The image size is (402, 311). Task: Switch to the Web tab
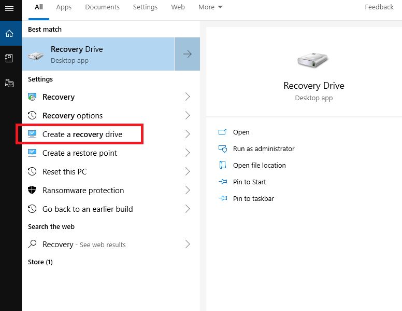(178, 7)
